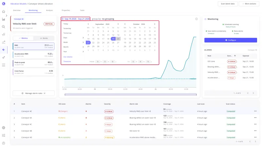262x147 pixels.
Task: Choose the Yesterday preset
Action: 67,28
